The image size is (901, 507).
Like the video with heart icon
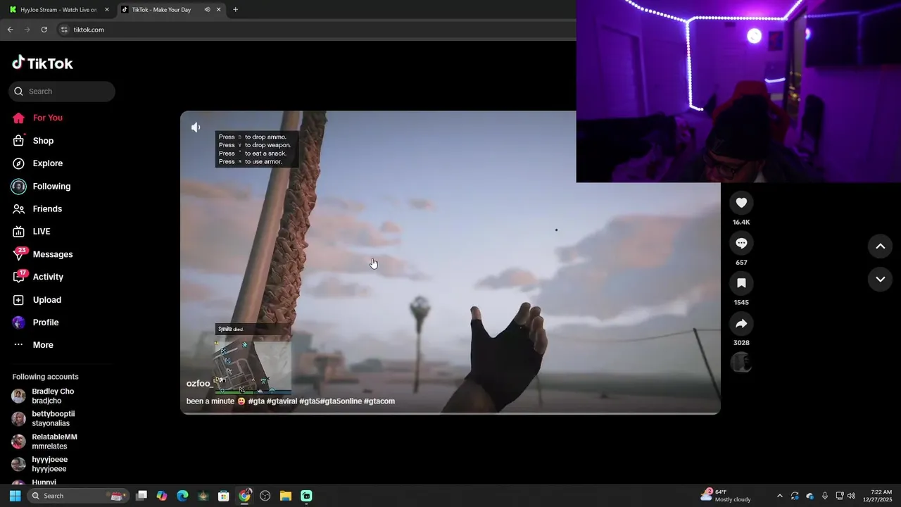(x=741, y=203)
